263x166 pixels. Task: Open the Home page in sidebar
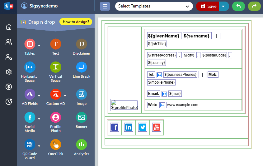point(9,27)
